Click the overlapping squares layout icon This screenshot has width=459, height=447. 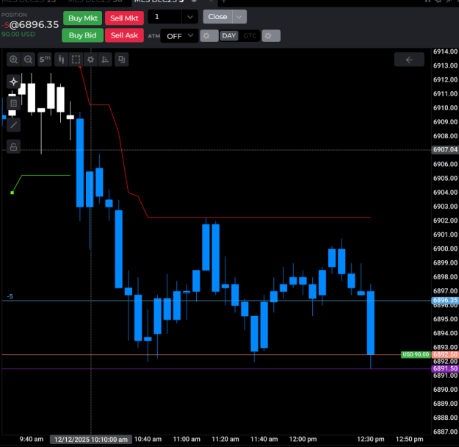[x=121, y=60]
